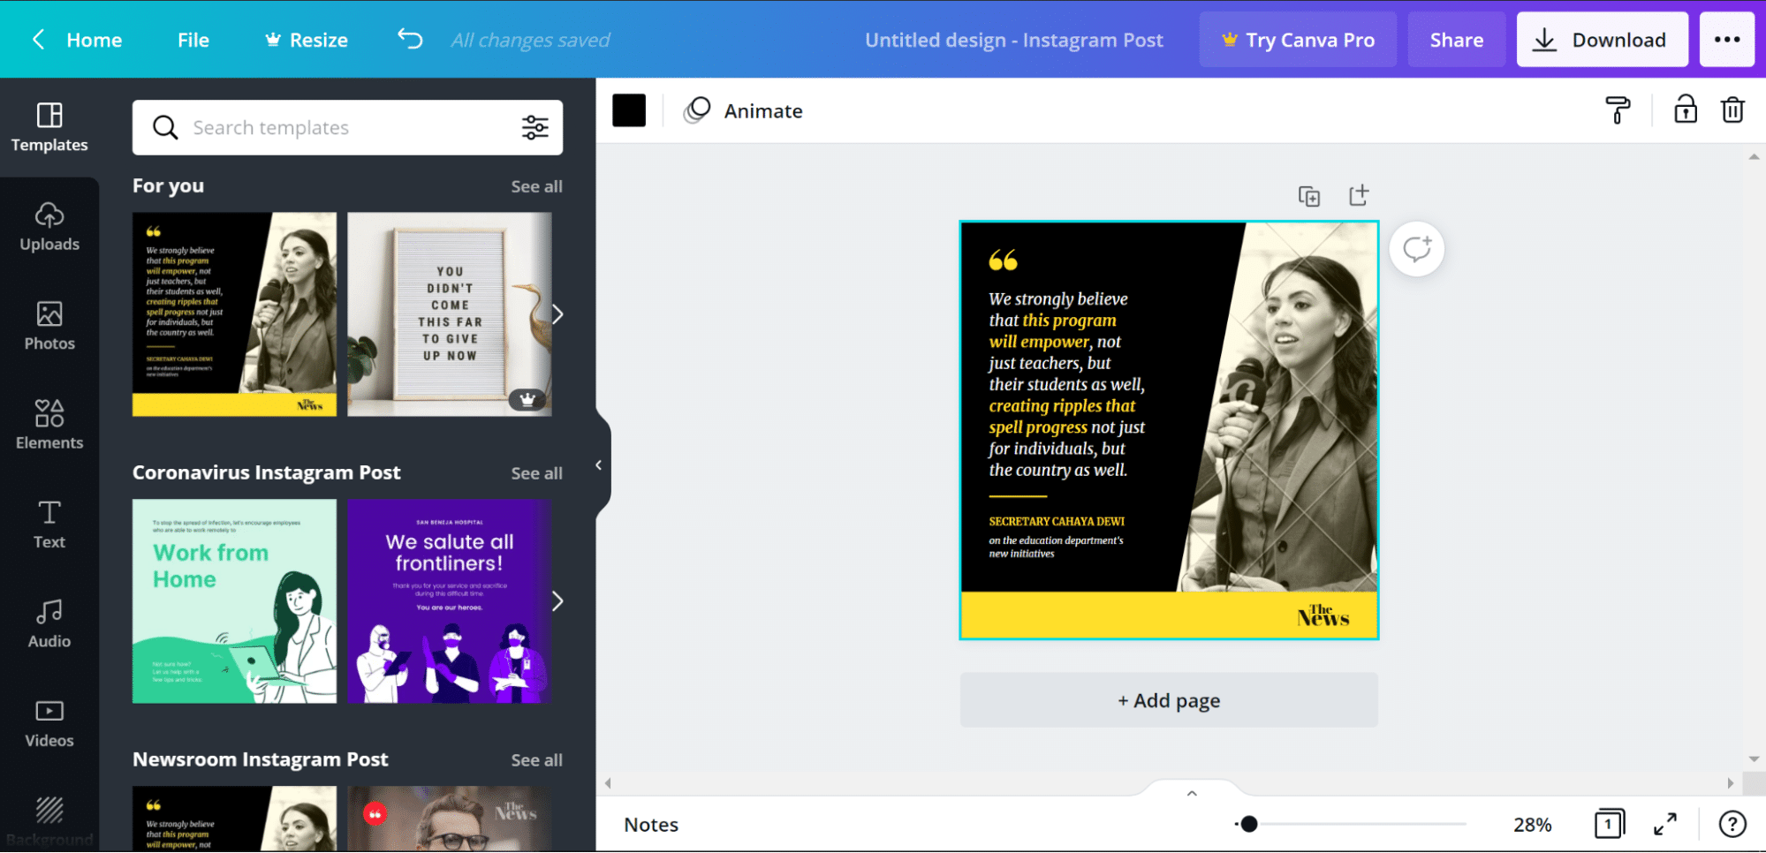Viewport: 1766px width, 853px height.
Task: Open the Background sidebar tab
Action: click(49, 821)
